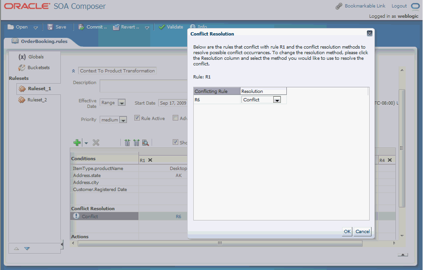
Task: Click the Conflict warning exclamation icon
Action: point(76,216)
